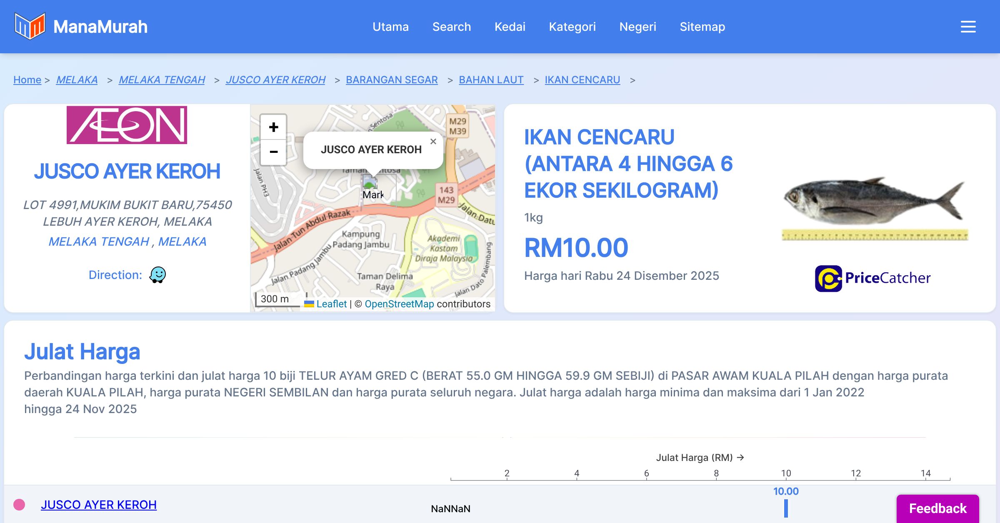Click the ManaMurah logo icon
This screenshot has height=523, width=1000.
point(30,26)
